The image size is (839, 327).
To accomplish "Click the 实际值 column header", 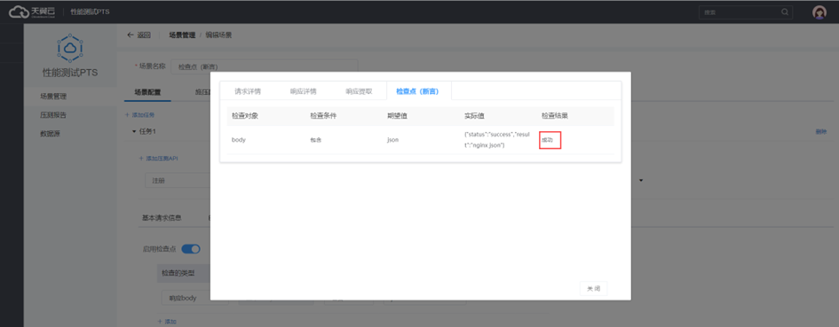I will click(474, 116).
